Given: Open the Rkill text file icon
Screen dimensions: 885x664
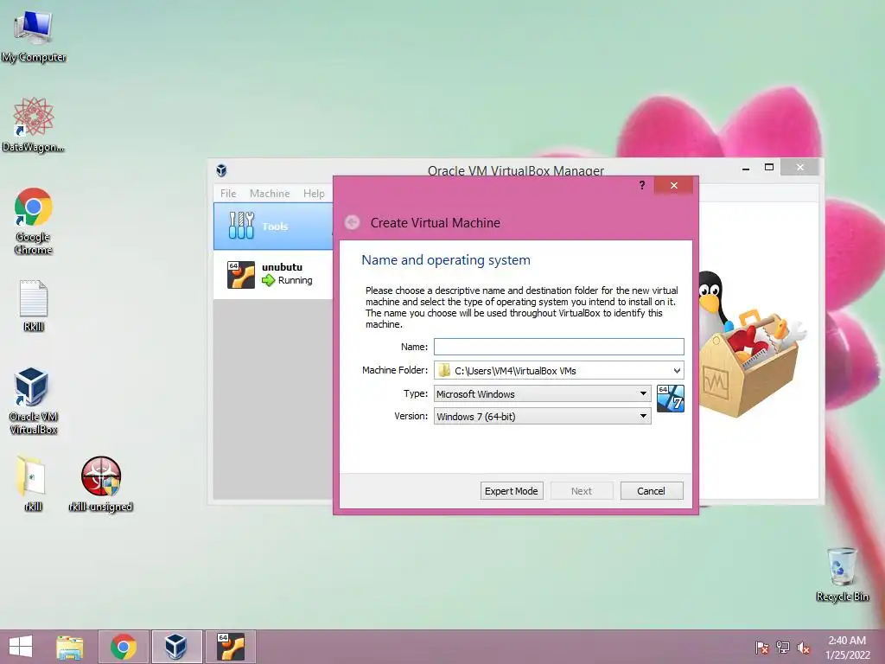Looking at the screenshot, I should coord(34,305).
